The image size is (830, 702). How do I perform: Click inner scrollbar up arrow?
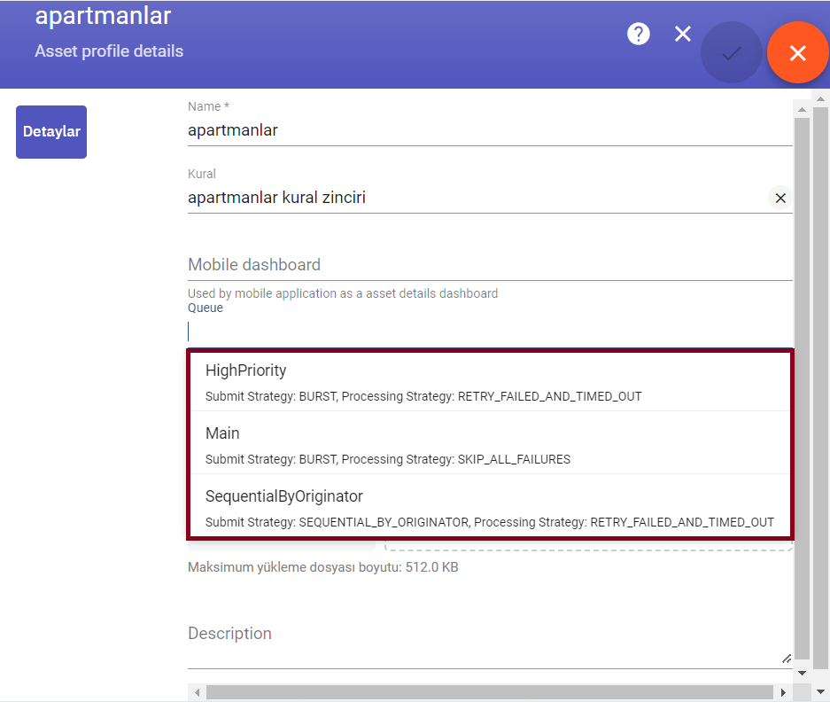(802, 110)
